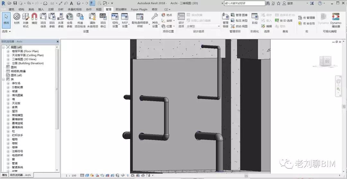Open 项目参数 (Project Parameters)

pos(52,20)
